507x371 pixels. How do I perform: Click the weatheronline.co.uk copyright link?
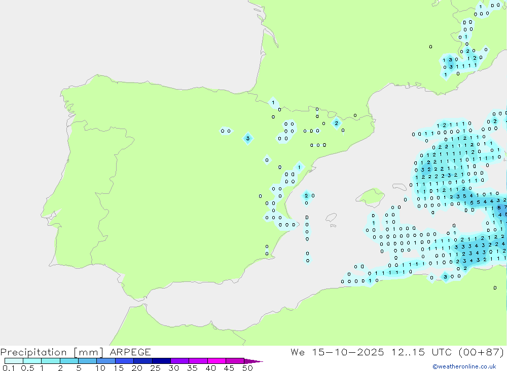point(464,366)
